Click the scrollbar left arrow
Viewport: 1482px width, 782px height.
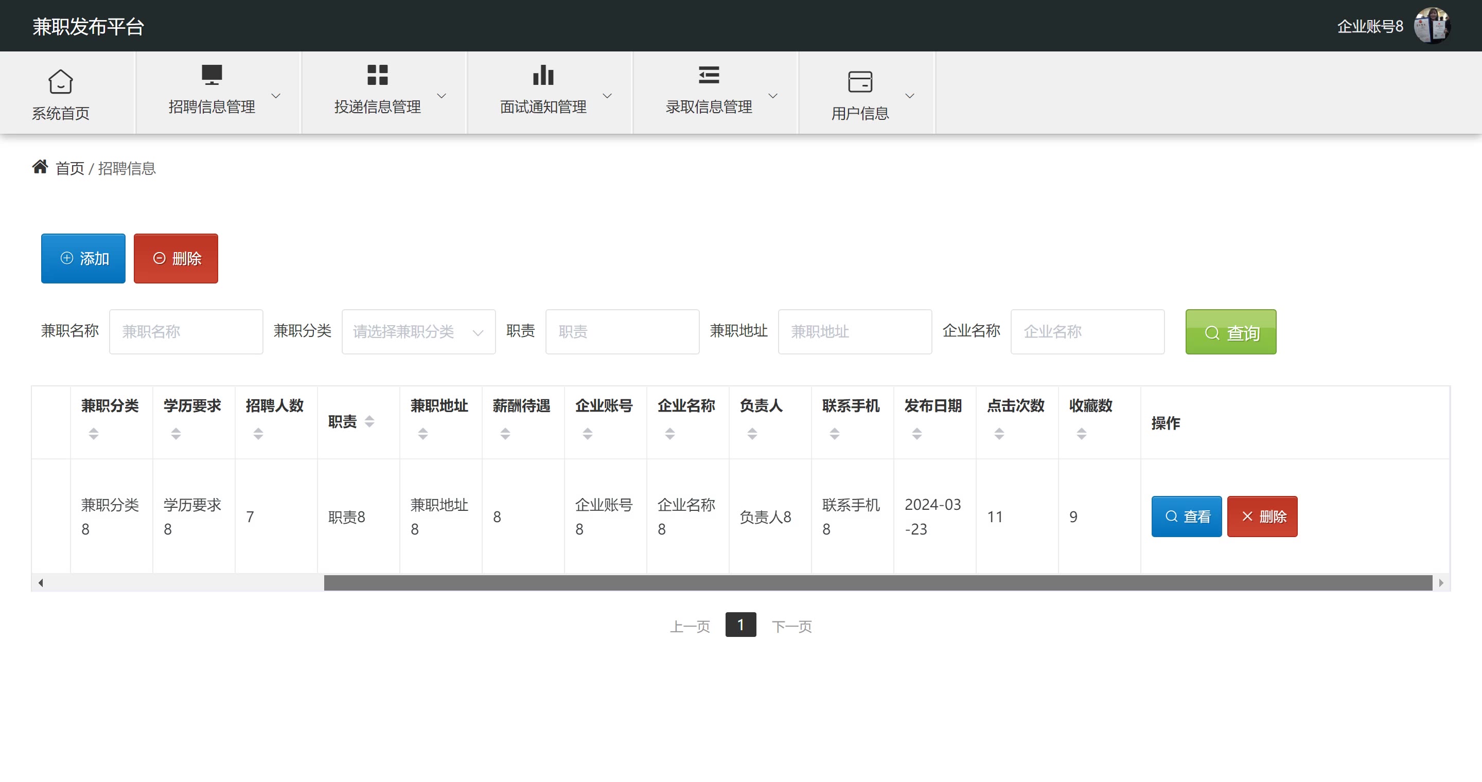(x=40, y=582)
